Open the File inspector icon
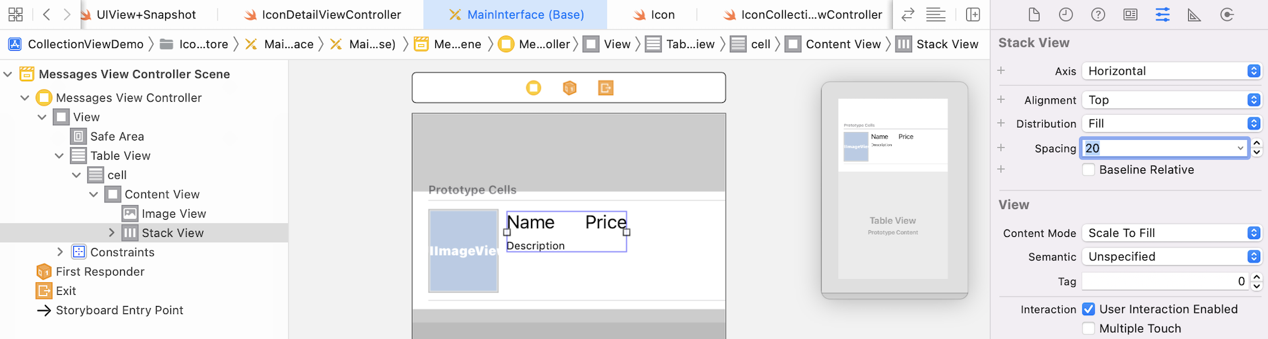The height and width of the screenshot is (339, 1268). [x=1034, y=15]
